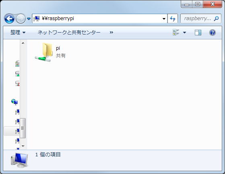
Task: Click the ¥¥raspberrypi address bar text
Action: [58, 18]
